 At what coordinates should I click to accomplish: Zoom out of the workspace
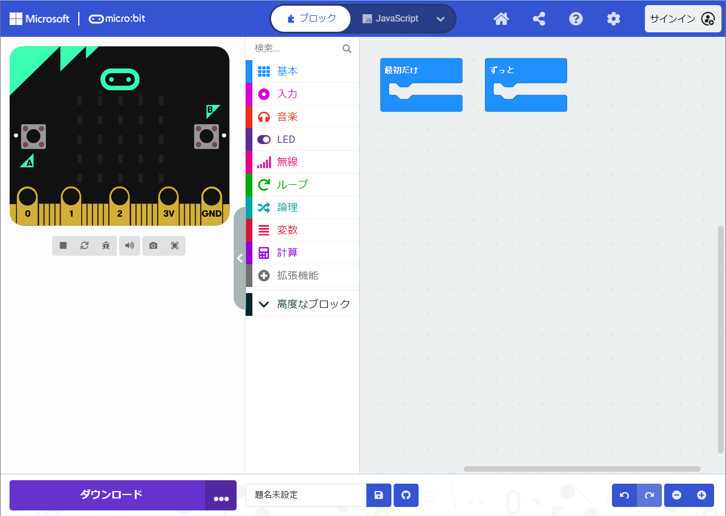[677, 495]
